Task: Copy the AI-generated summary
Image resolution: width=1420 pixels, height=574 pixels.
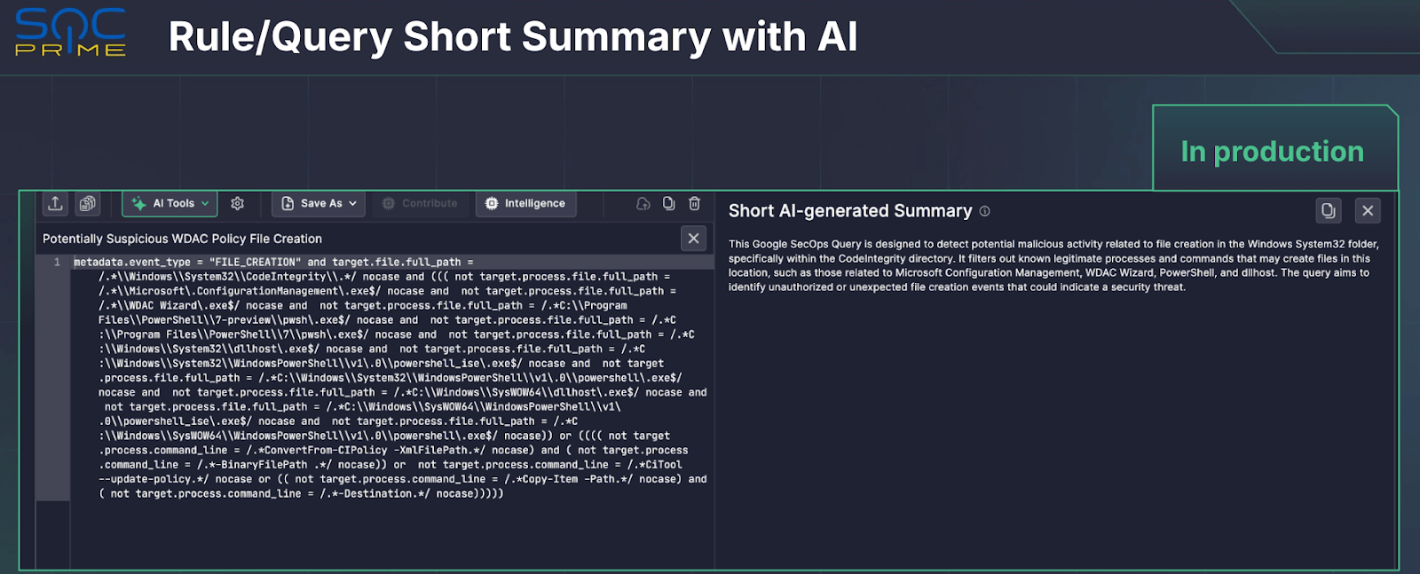Action: pyautogui.click(x=1328, y=210)
